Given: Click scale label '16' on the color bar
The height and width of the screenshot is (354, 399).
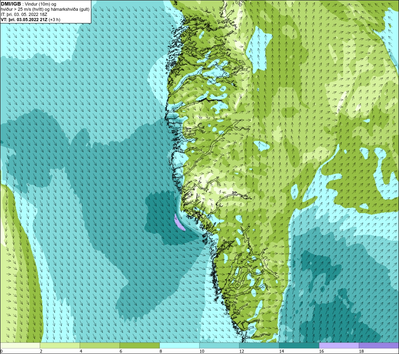Looking at the screenshot, I should tap(321, 352).
